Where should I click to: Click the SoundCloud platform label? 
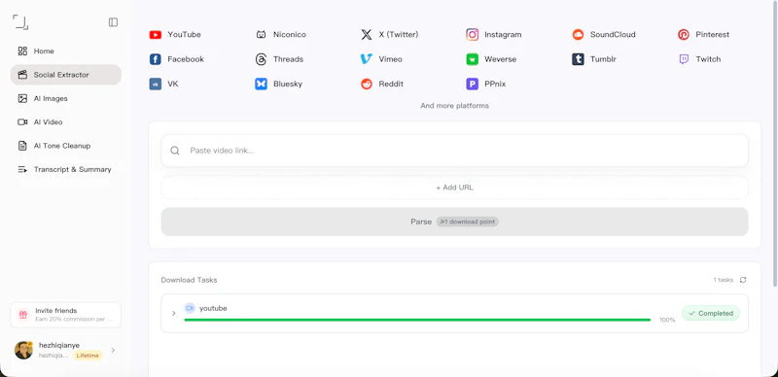[613, 35]
